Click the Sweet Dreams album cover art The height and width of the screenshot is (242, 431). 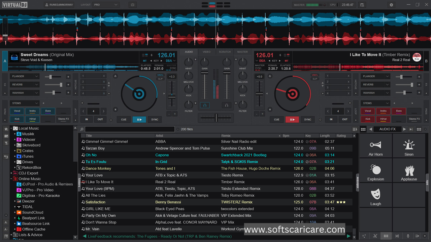(x=14, y=57)
